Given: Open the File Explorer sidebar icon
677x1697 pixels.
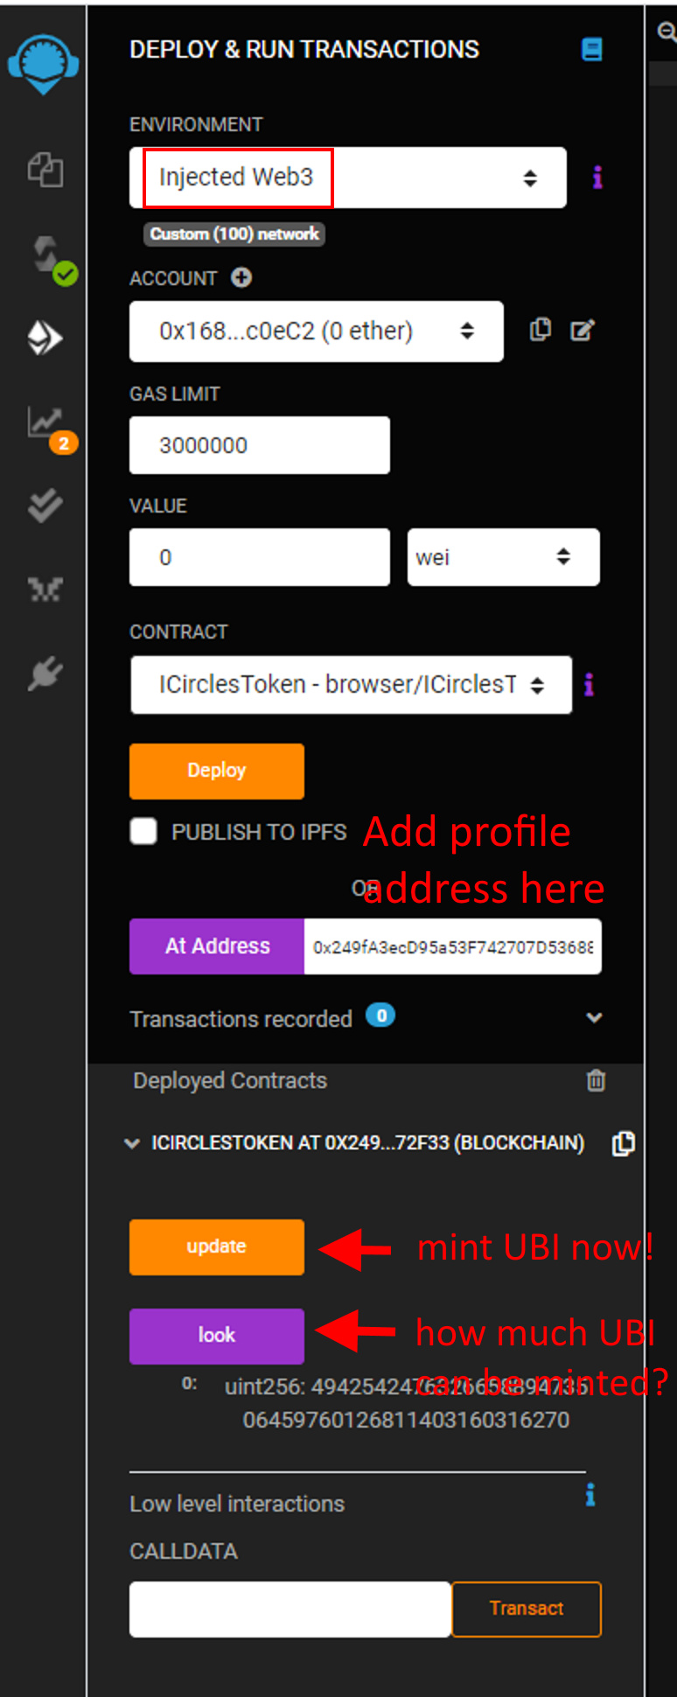Looking at the screenshot, I should pyautogui.click(x=45, y=169).
